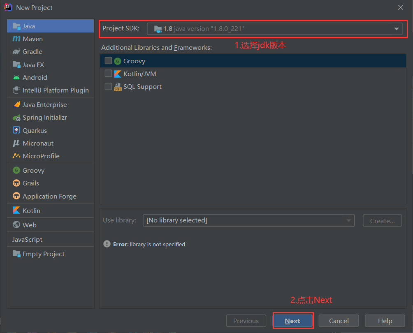The width and height of the screenshot is (413, 333).
Task: Open the Project SDK dropdown
Action: [x=274, y=29]
